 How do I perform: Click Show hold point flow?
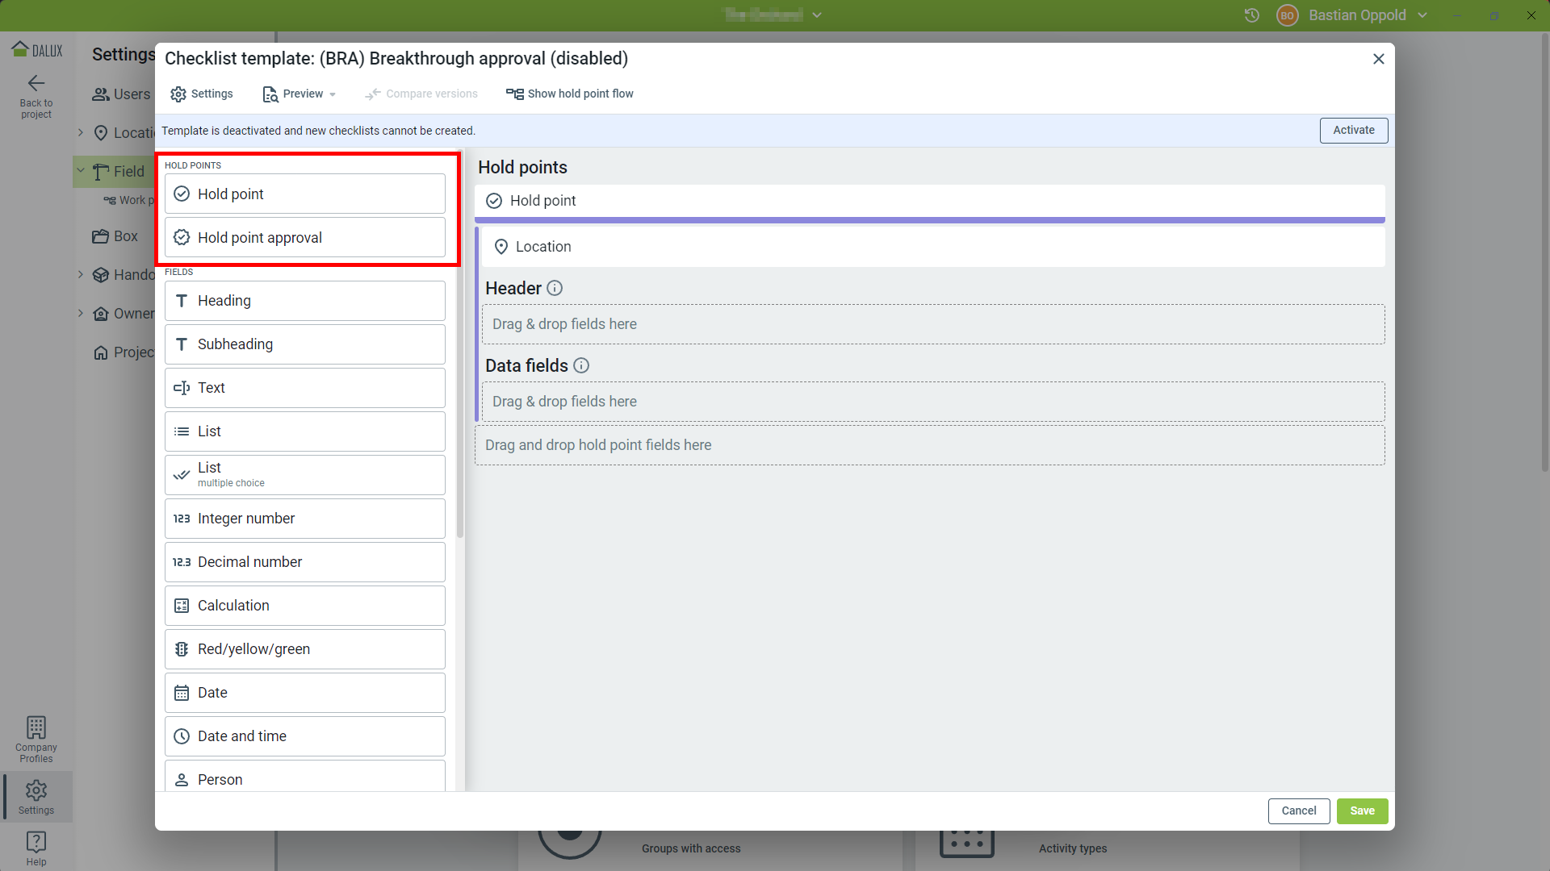pyautogui.click(x=570, y=94)
